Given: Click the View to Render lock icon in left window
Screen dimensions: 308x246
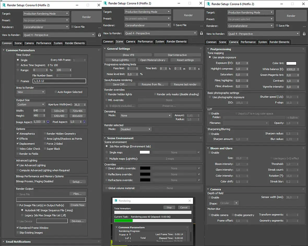Looking at the screenshot, I should click(99, 35).
